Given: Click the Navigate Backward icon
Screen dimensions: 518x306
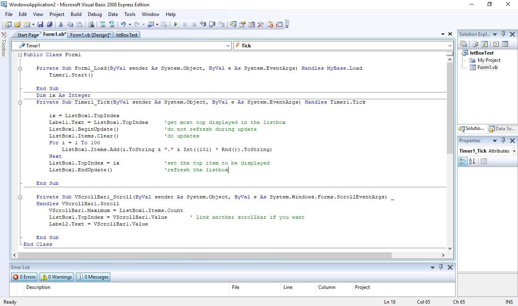Looking at the screenshot, I should [151, 24].
